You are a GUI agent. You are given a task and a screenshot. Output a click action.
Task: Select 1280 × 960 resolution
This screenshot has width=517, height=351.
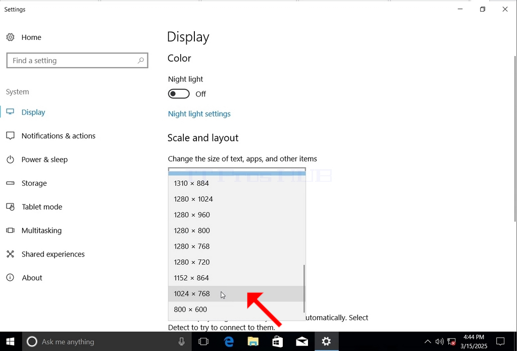coord(237,215)
